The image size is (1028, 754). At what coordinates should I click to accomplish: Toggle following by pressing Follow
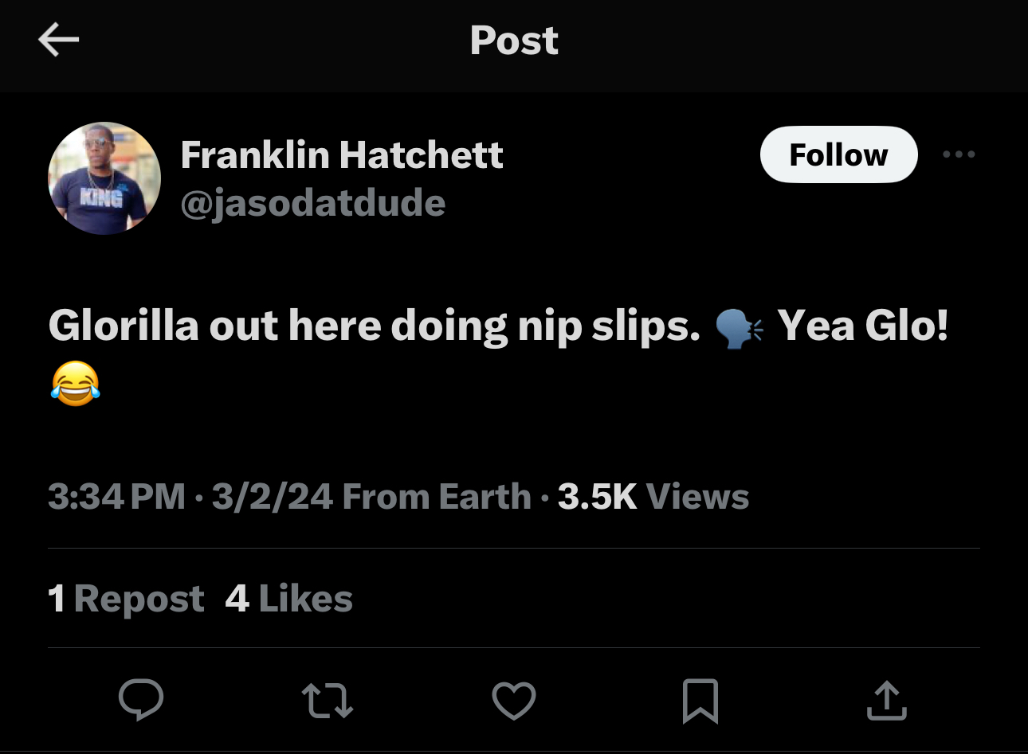pyautogui.click(x=838, y=154)
